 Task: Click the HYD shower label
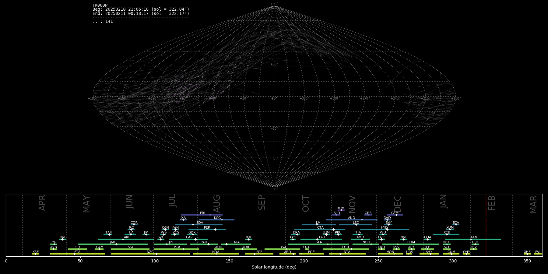[384, 227]
